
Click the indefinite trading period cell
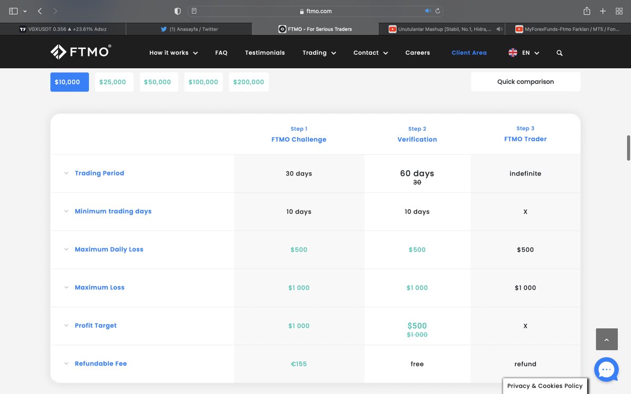tap(525, 173)
